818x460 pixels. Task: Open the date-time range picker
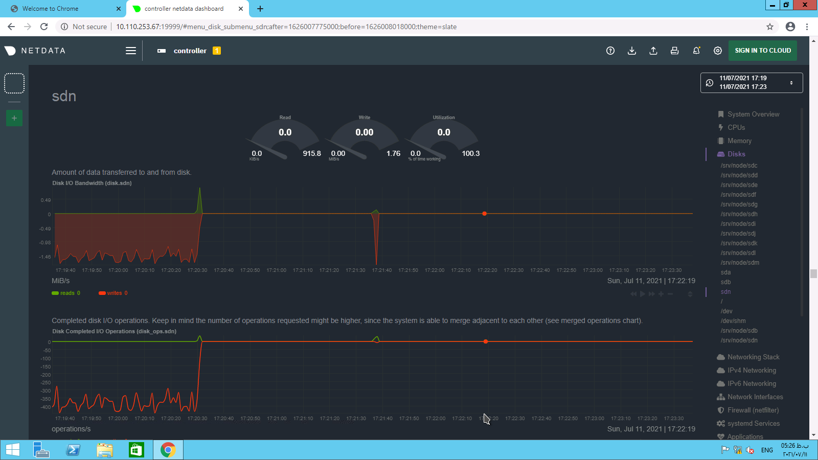tap(752, 83)
